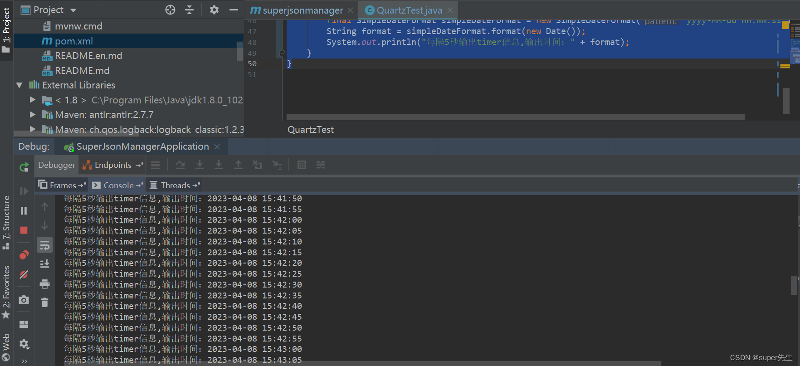
Task: Click the camera thread dump icon
Action: click(x=24, y=300)
